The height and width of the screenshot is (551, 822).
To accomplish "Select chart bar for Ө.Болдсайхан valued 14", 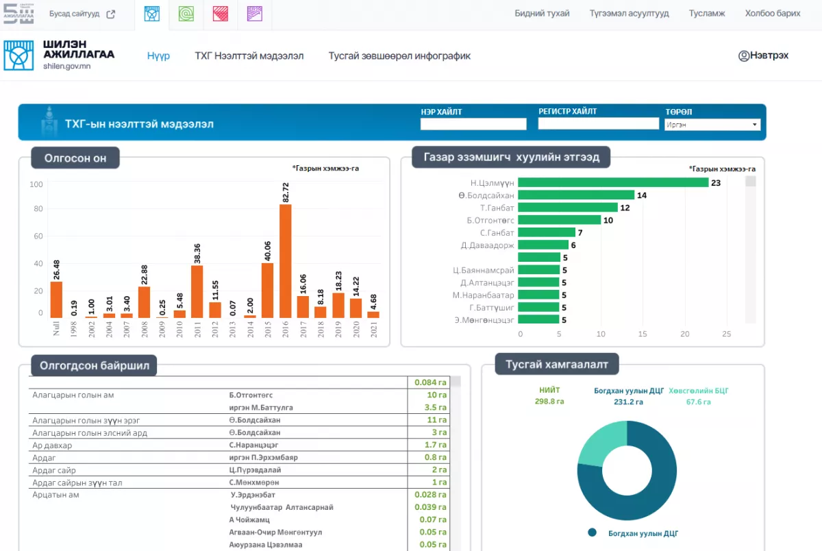I will (576, 195).
